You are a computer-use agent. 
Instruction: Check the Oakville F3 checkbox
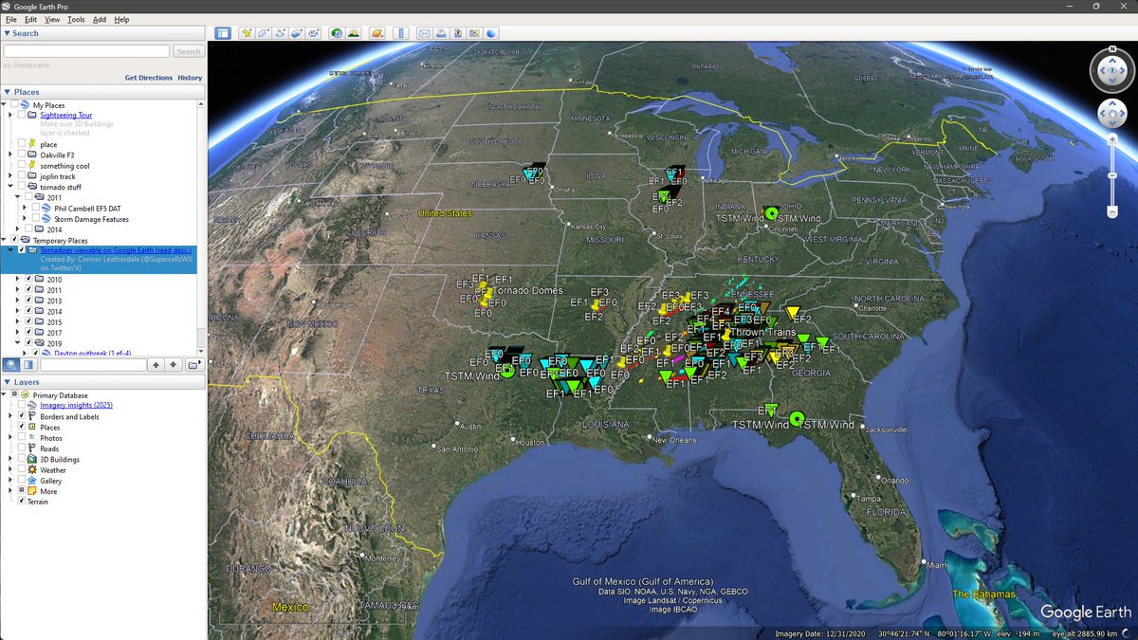[22, 155]
